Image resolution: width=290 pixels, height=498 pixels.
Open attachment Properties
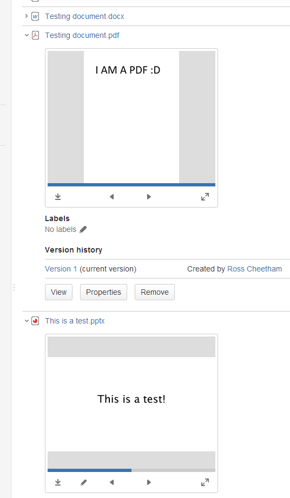click(104, 292)
